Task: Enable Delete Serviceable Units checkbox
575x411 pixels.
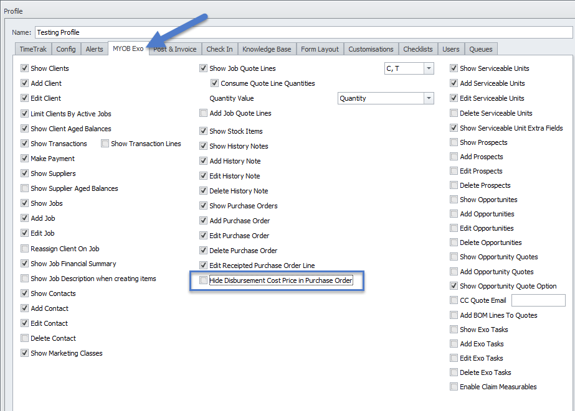Action: click(454, 113)
